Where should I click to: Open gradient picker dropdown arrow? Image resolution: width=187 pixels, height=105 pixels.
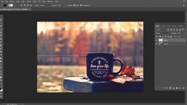[14, 5]
